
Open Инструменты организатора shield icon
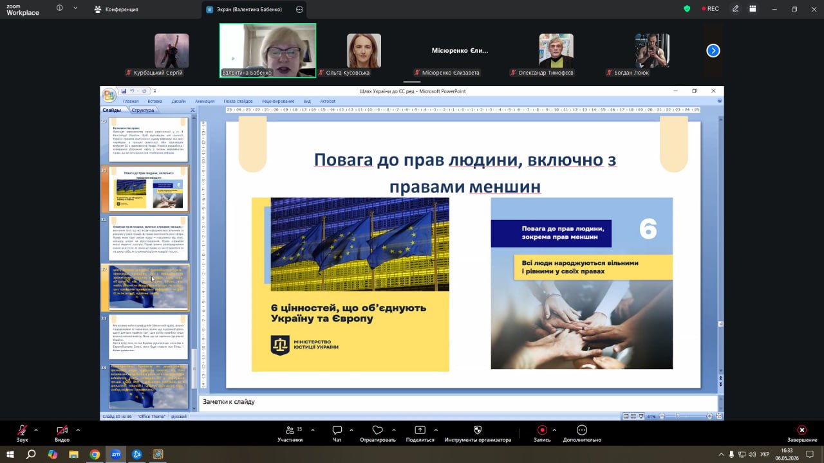[x=478, y=430]
